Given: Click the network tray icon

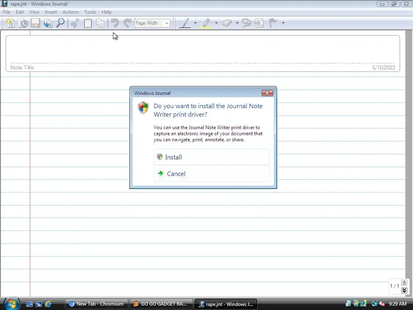Looking at the screenshot, I should [x=374, y=304].
